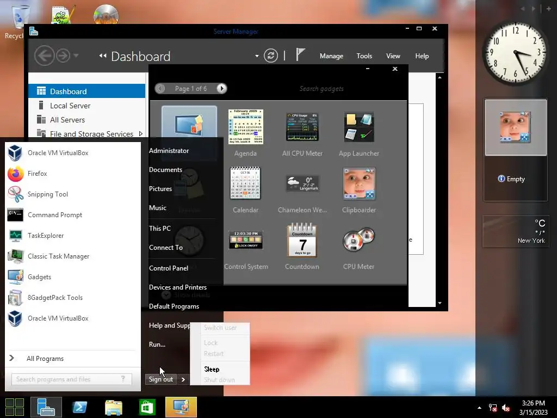Open This PC
The width and height of the screenshot is (557, 418).
160,229
